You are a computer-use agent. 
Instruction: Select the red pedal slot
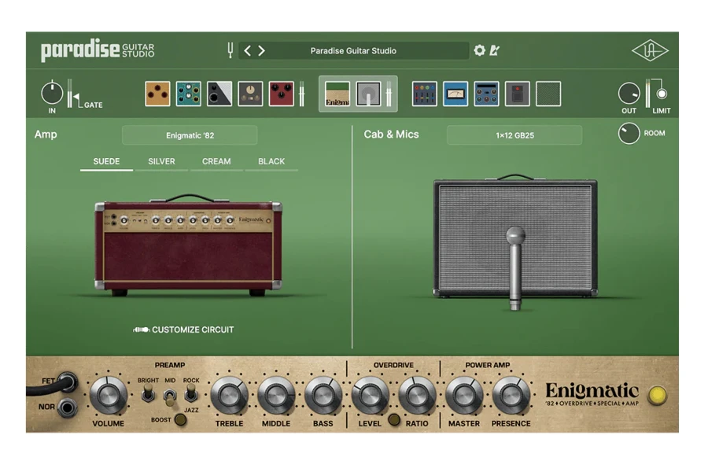[x=282, y=94]
